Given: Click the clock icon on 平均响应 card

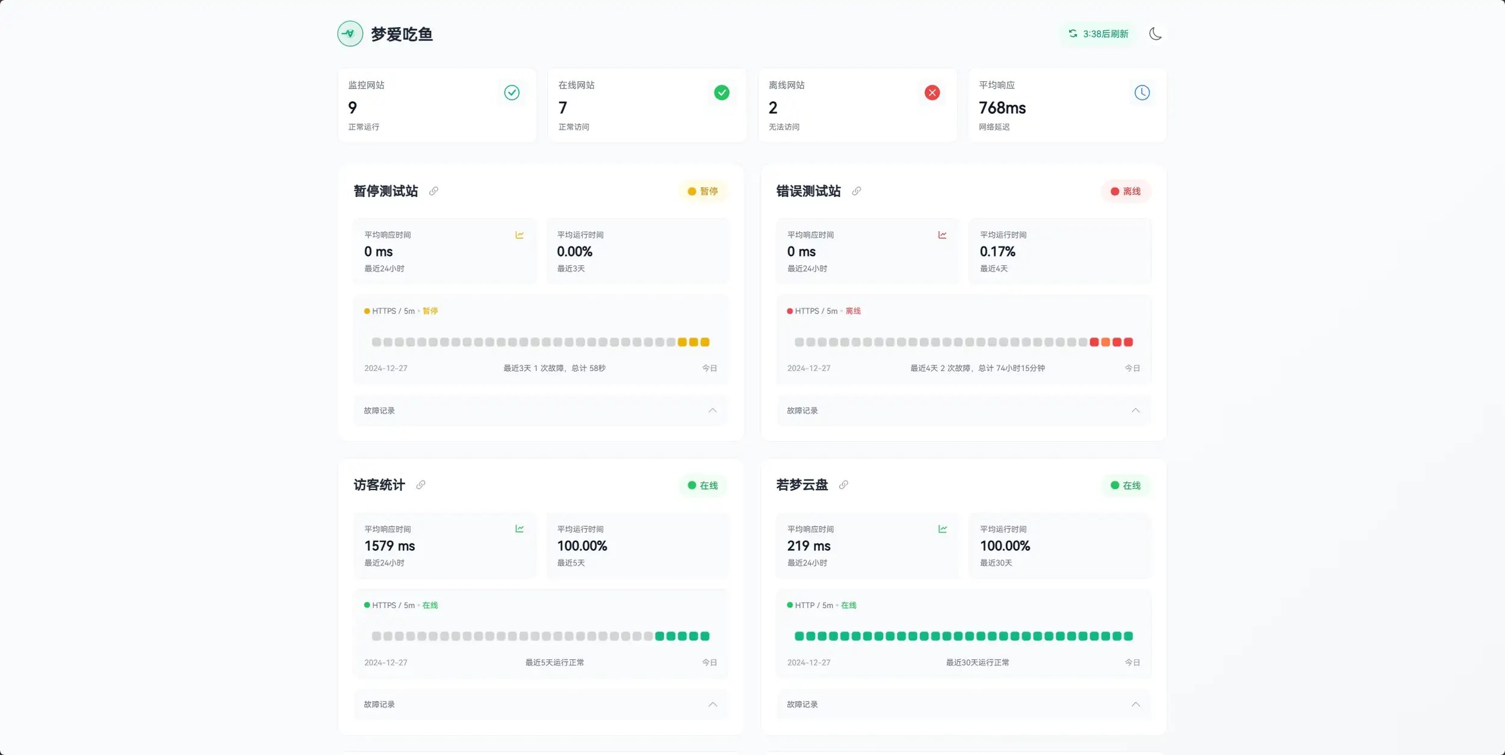Looking at the screenshot, I should click(x=1141, y=93).
